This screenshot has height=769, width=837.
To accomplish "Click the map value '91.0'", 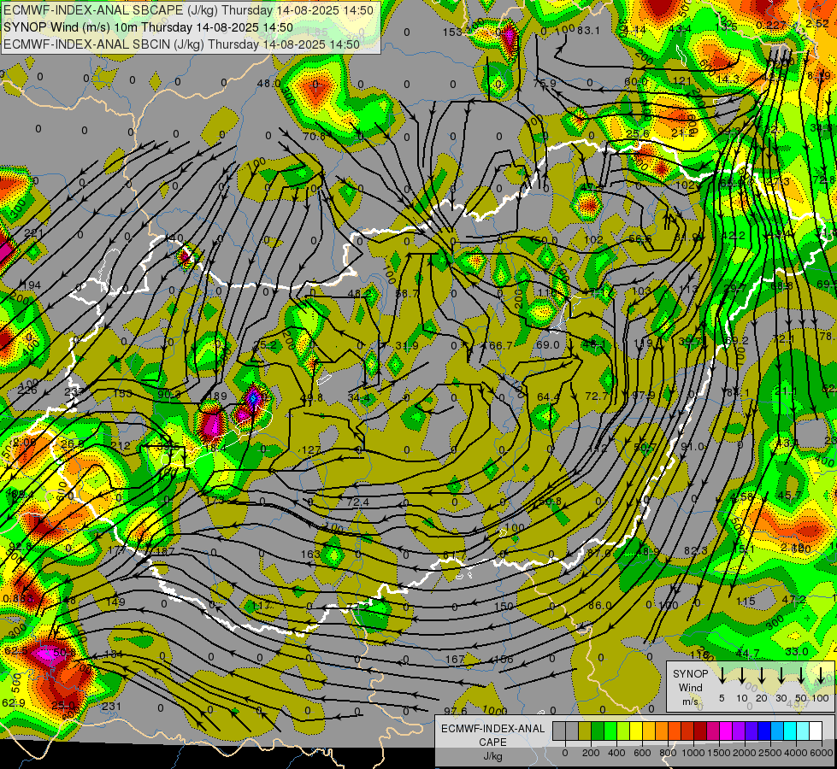I will [693, 446].
